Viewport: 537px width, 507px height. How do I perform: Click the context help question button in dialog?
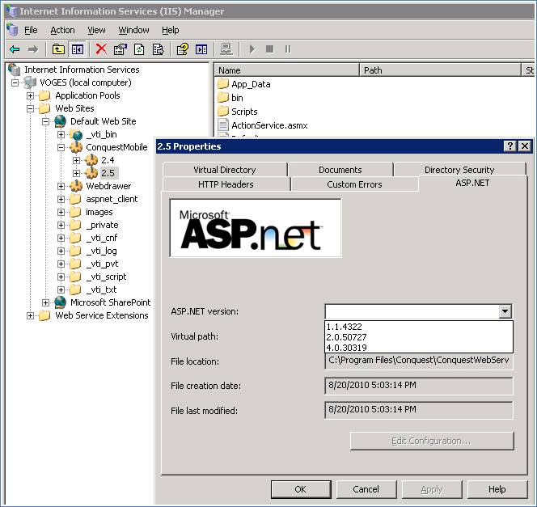[510, 146]
